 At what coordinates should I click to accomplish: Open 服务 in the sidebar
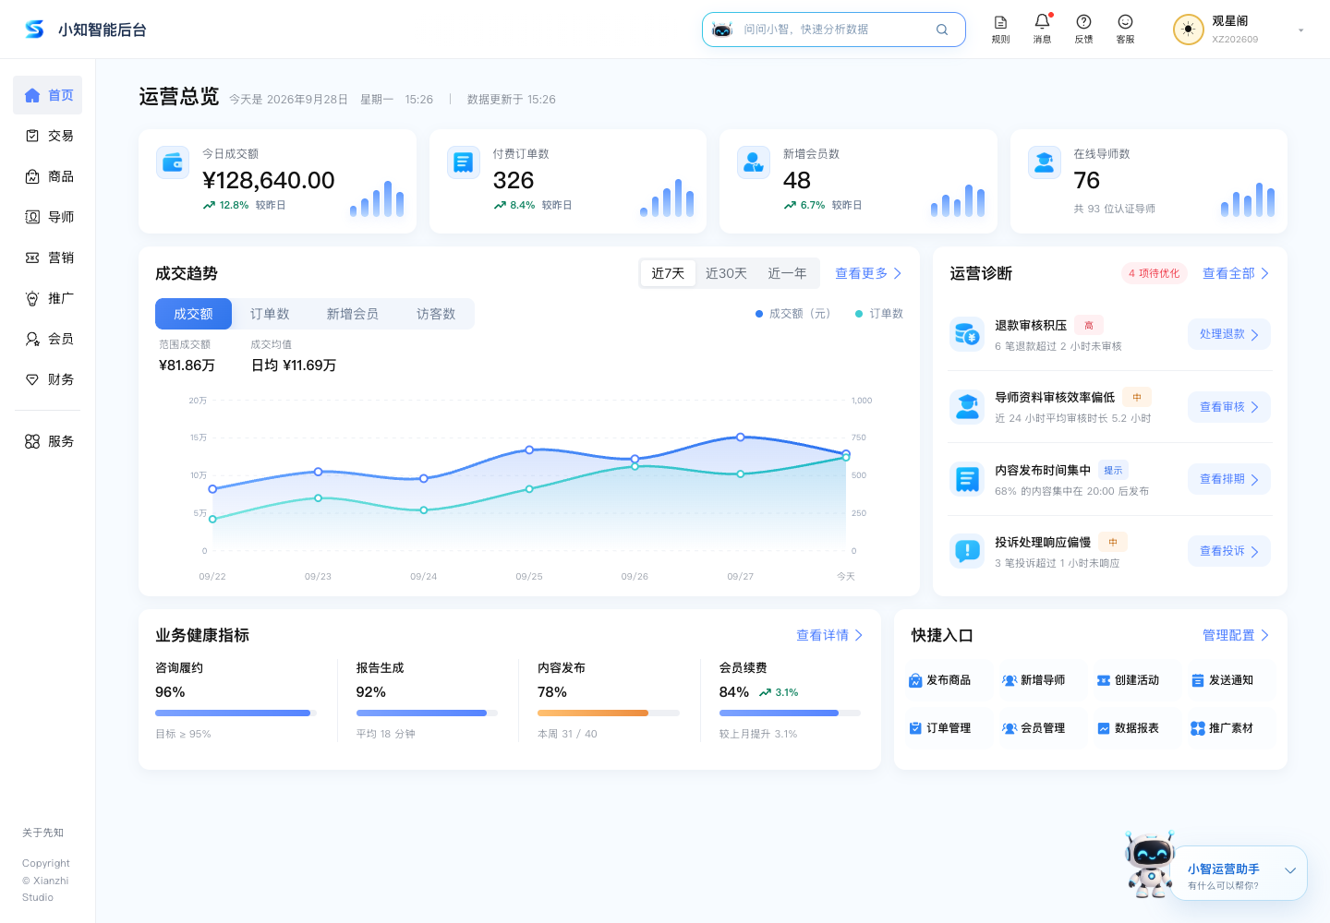pyautogui.click(x=48, y=441)
